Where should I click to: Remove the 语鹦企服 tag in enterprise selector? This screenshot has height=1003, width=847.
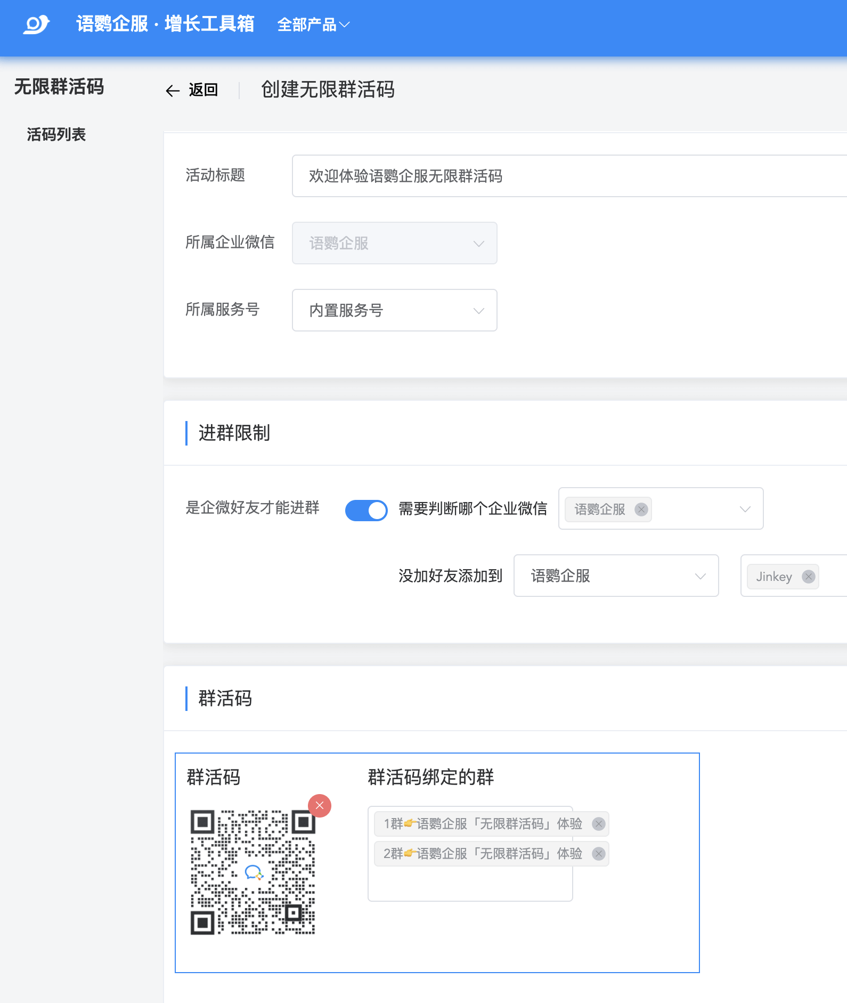[x=641, y=509]
